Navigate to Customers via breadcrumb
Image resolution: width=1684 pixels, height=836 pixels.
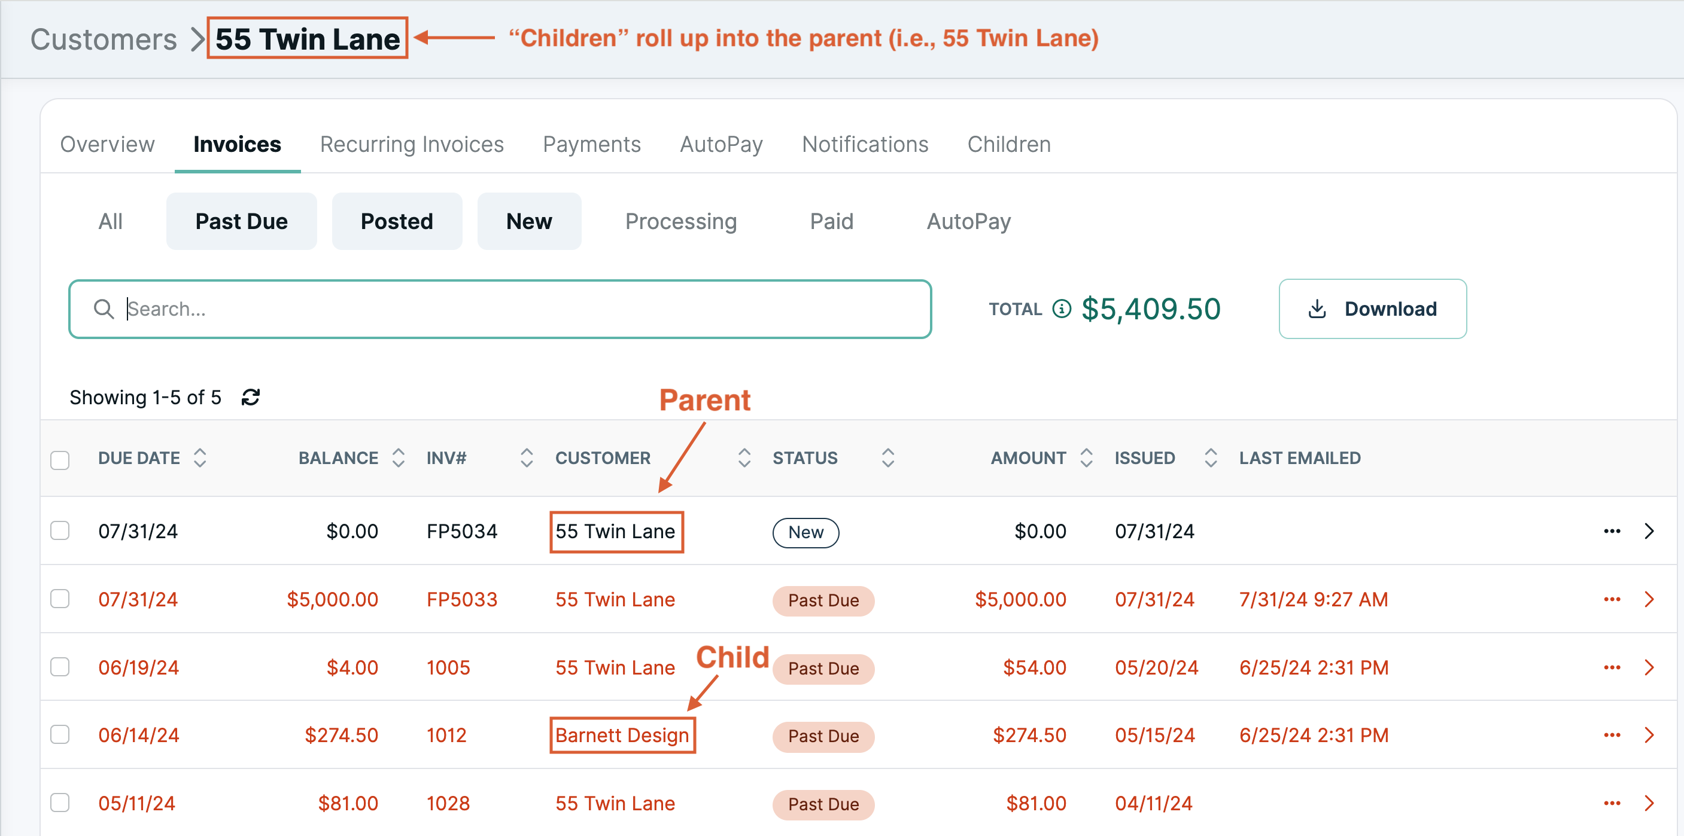105,39
